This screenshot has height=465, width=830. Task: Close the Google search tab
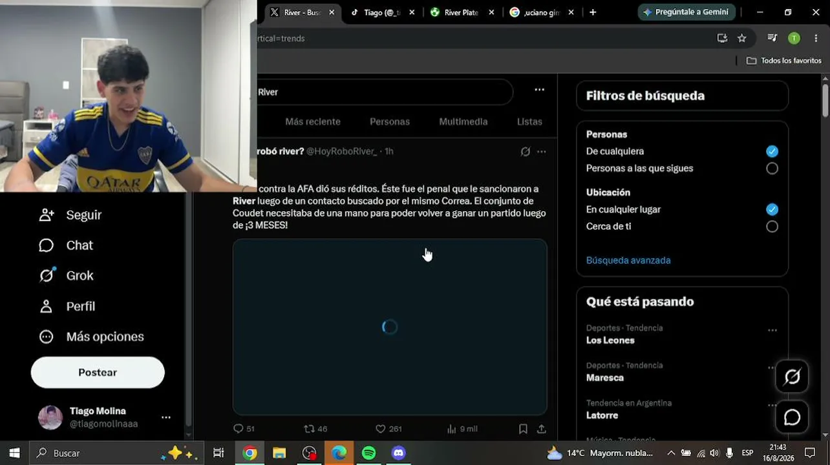pos(571,12)
